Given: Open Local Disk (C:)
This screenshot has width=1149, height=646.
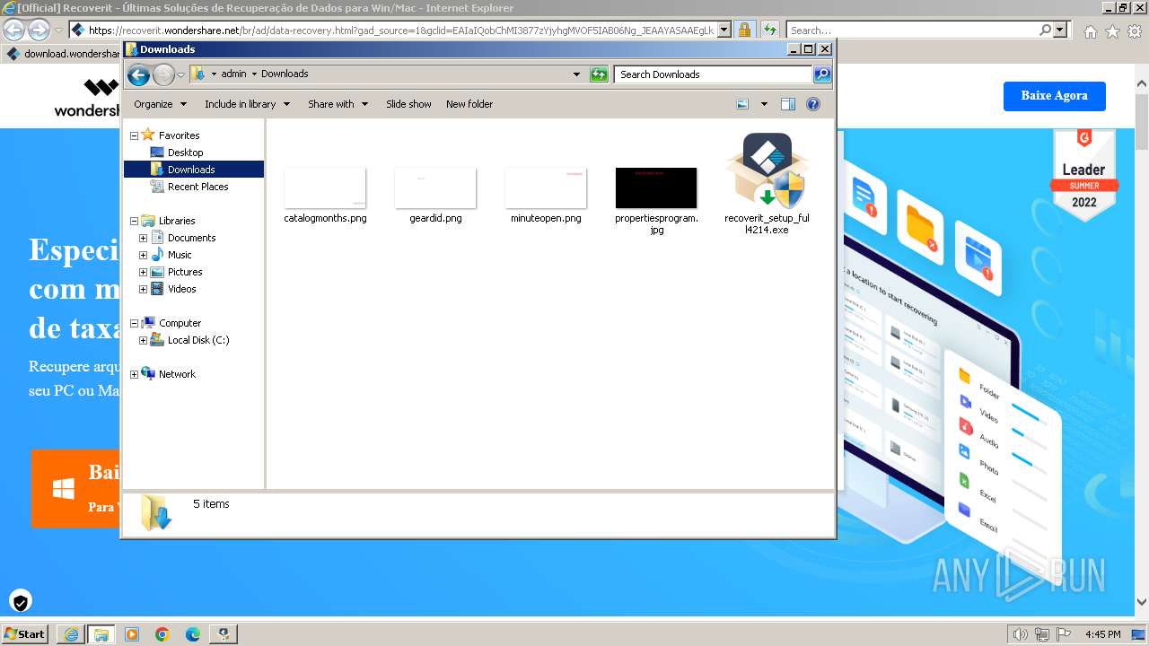Looking at the screenshot, I should (198, 340).
